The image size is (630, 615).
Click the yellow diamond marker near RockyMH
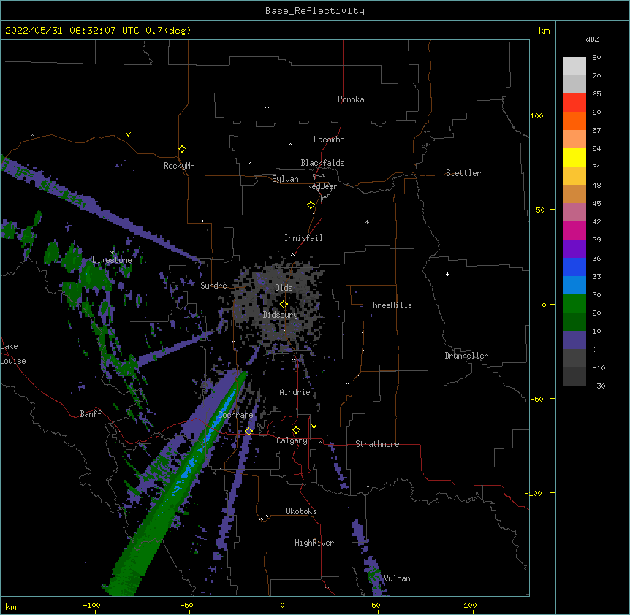[183, 149]
